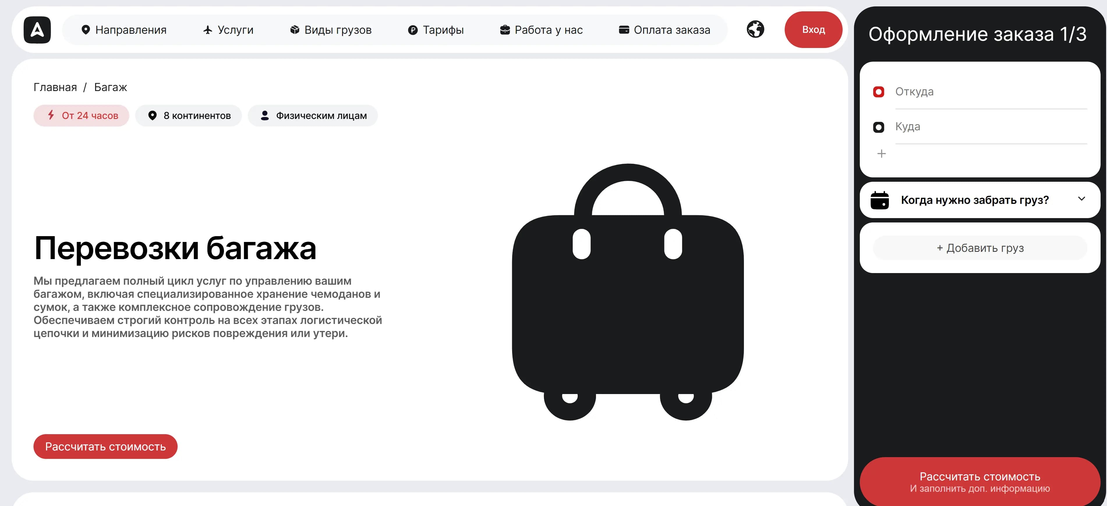Image resolution: width=1107 pixels, height=506 pixels.
Task: Click the + Добавить груз button
Action: 980,248
